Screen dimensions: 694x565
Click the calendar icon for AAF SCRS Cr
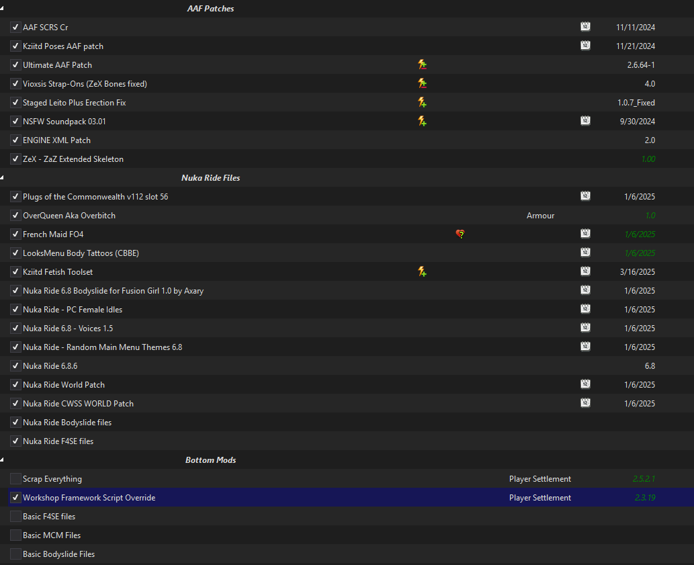(585, 27)
